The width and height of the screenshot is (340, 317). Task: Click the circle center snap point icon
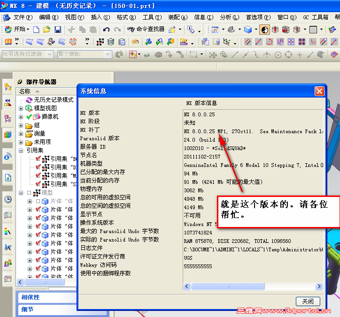pyautogui.click(x=278, y=55)
